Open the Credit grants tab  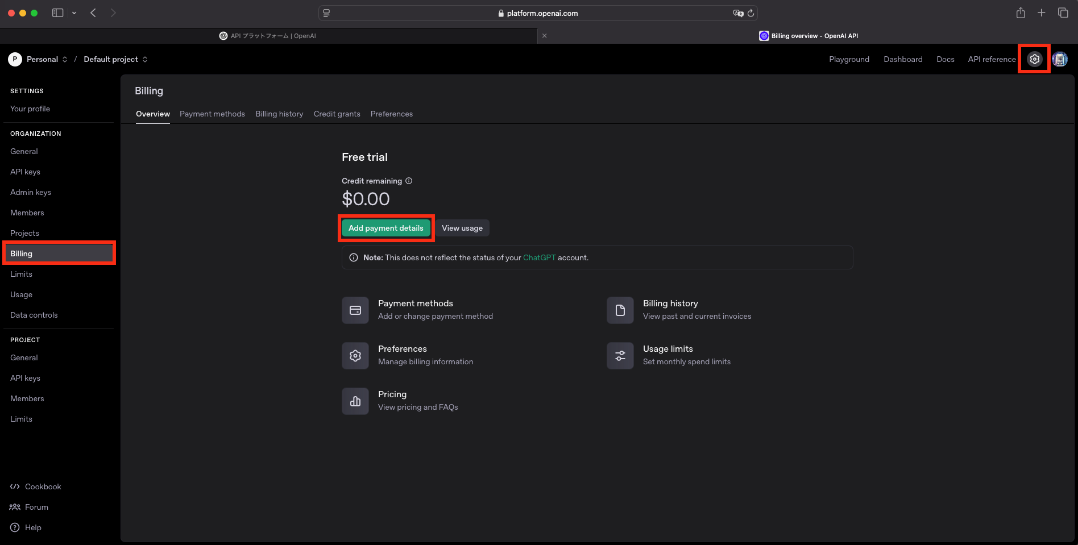pyautogui.click(x=337, y=114)
